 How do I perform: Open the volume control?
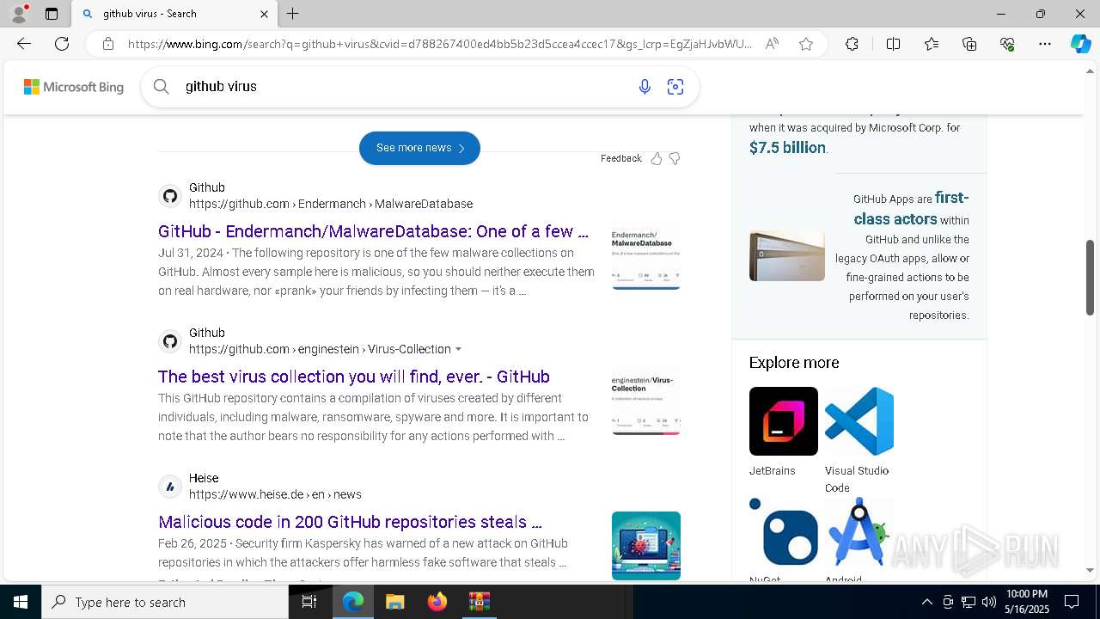[988, 602]
